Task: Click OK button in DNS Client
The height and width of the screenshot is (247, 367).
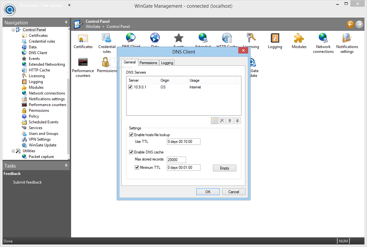Action: 208,192
